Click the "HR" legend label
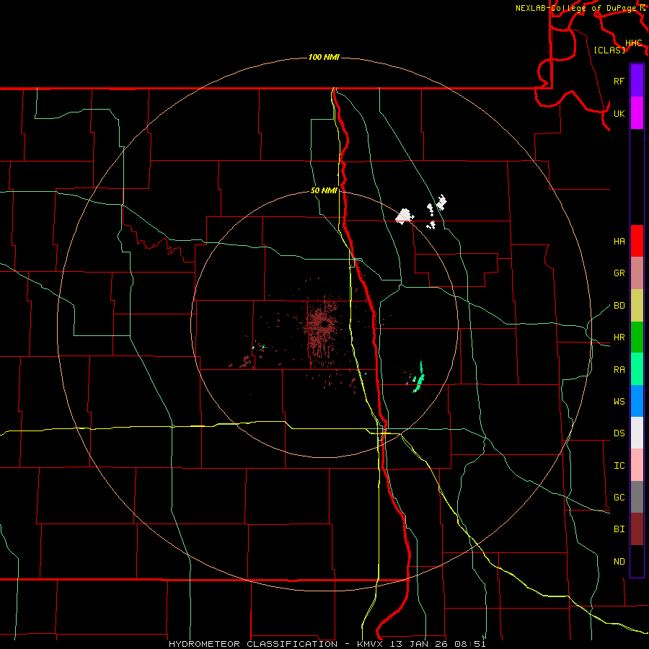649x649 pixels. coord(619,337)
